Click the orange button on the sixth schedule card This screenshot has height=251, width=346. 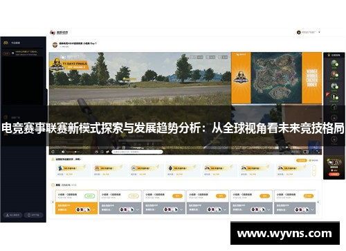pyautogui.click(x=308, y=196)
